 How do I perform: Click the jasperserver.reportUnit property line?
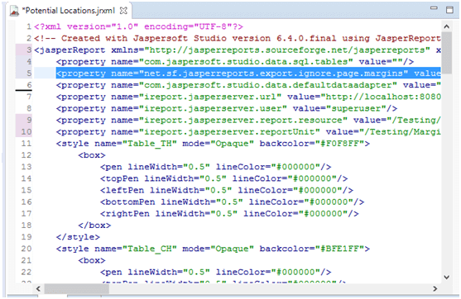pyautogui.click(x=248, y=132)
